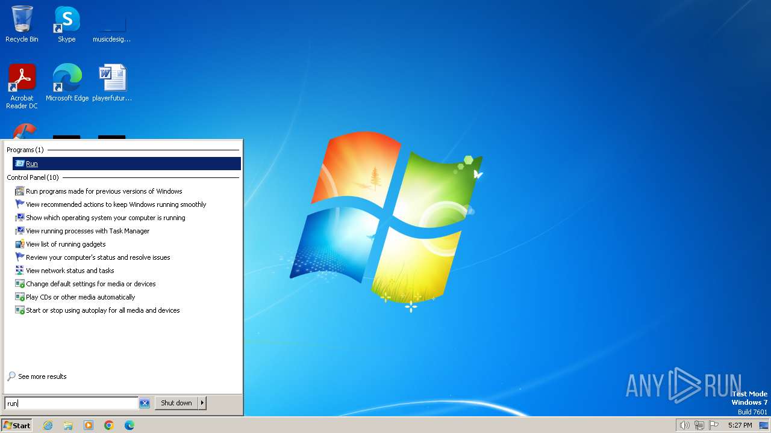This screenshot has height=433, width=771.
Task: Open Action Center flag tray icon
Action: tap(714, 425)
